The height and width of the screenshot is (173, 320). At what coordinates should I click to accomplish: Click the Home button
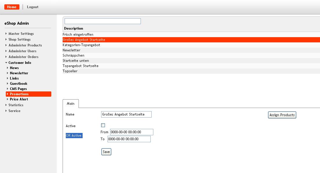12,7
